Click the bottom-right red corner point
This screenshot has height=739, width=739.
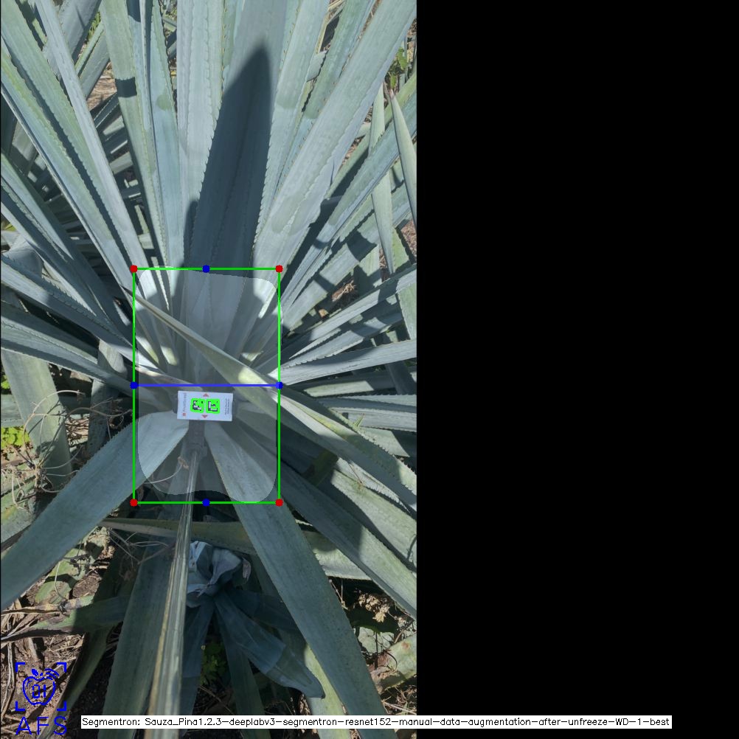(x=279, y=503)
